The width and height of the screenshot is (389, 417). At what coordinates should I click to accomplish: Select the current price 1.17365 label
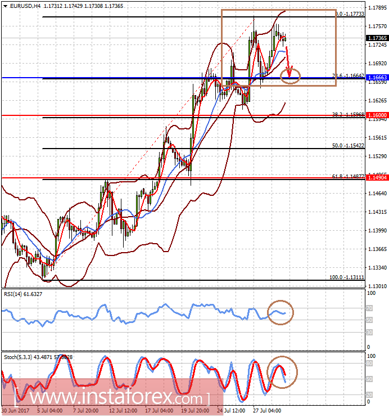tap(377, 38)
